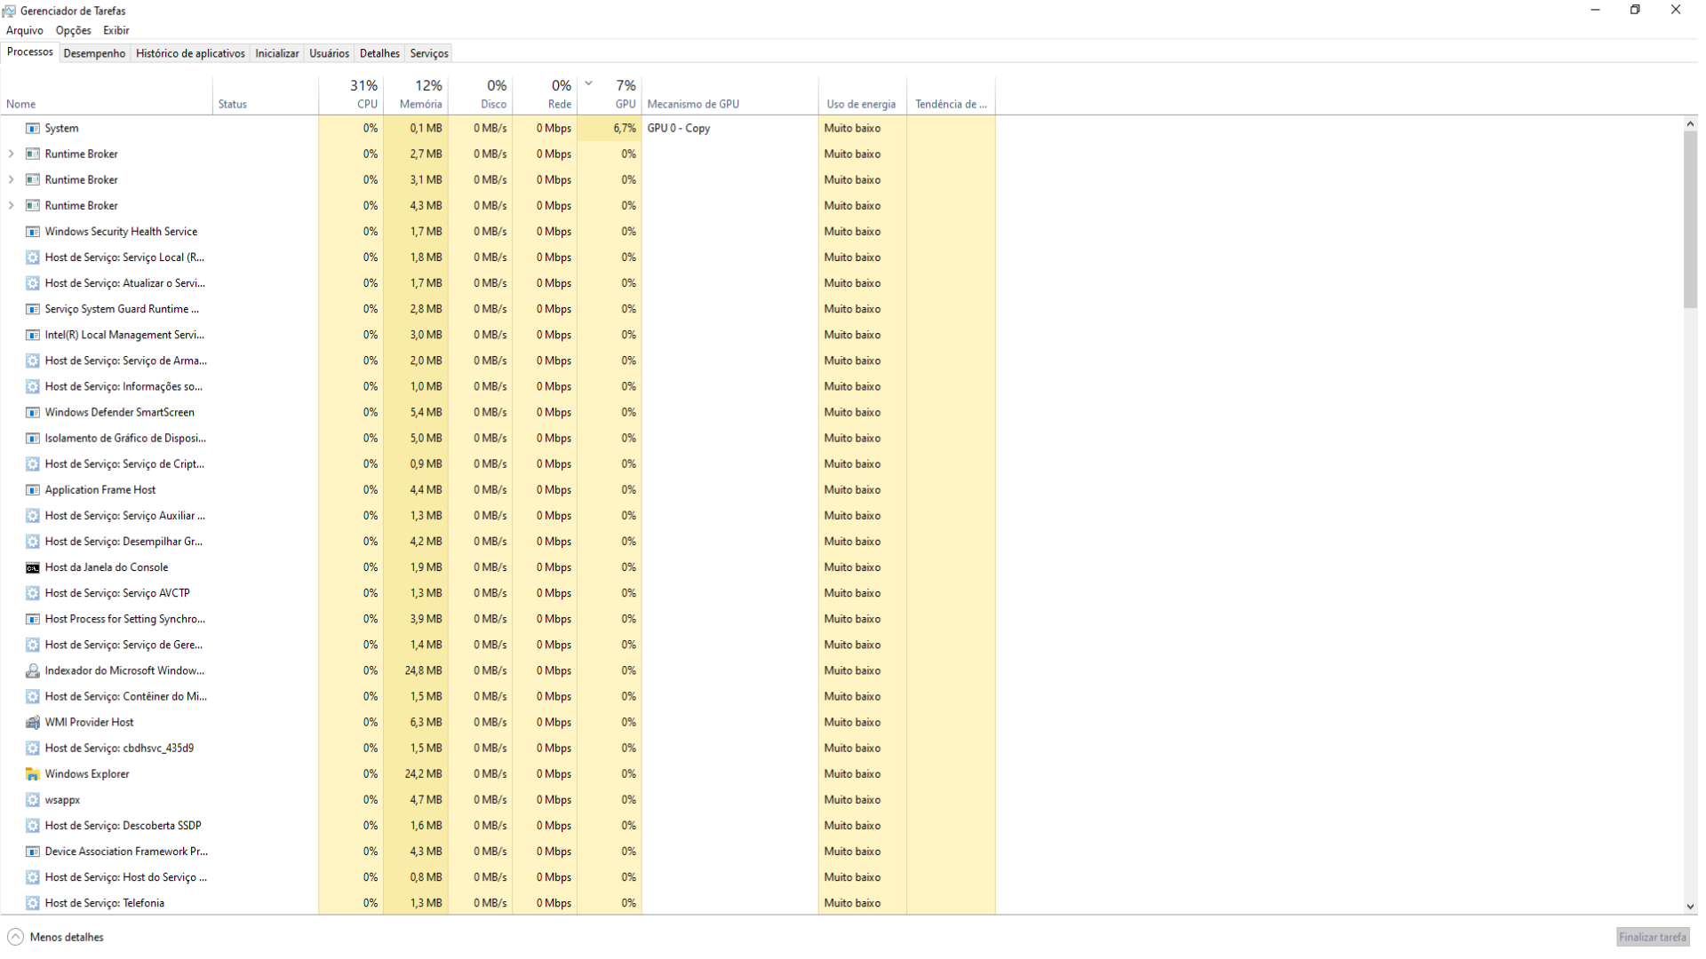Image resolution: width=1706 pixels, height=959 pixels.
Task: Click the Isolamento de Gráfico de Dispositivo icon
Action: coord(33,439)
